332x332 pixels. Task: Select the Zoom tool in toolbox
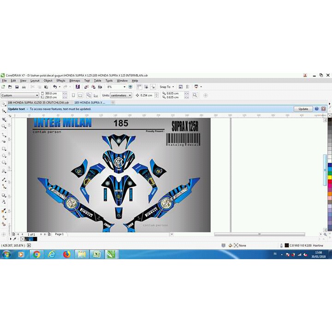[x=4, y=126]
